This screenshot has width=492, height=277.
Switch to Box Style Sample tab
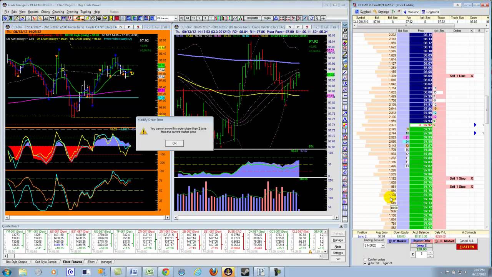coord(17,262)
